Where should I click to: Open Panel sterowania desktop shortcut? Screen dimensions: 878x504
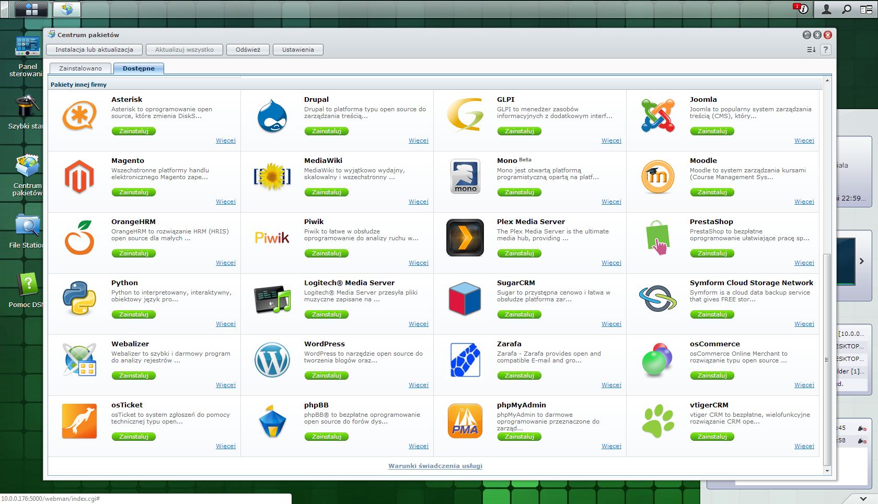coord(27,57)
